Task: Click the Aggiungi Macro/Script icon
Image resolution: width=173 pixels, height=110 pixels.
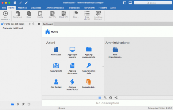Action: tap(72, 82)
